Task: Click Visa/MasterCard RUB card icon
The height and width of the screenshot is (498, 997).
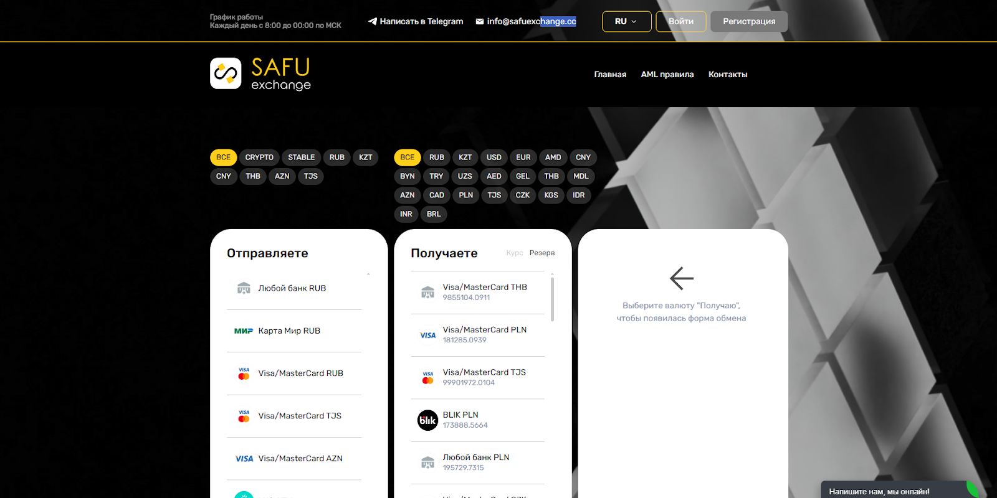Action: coord(244,374)
